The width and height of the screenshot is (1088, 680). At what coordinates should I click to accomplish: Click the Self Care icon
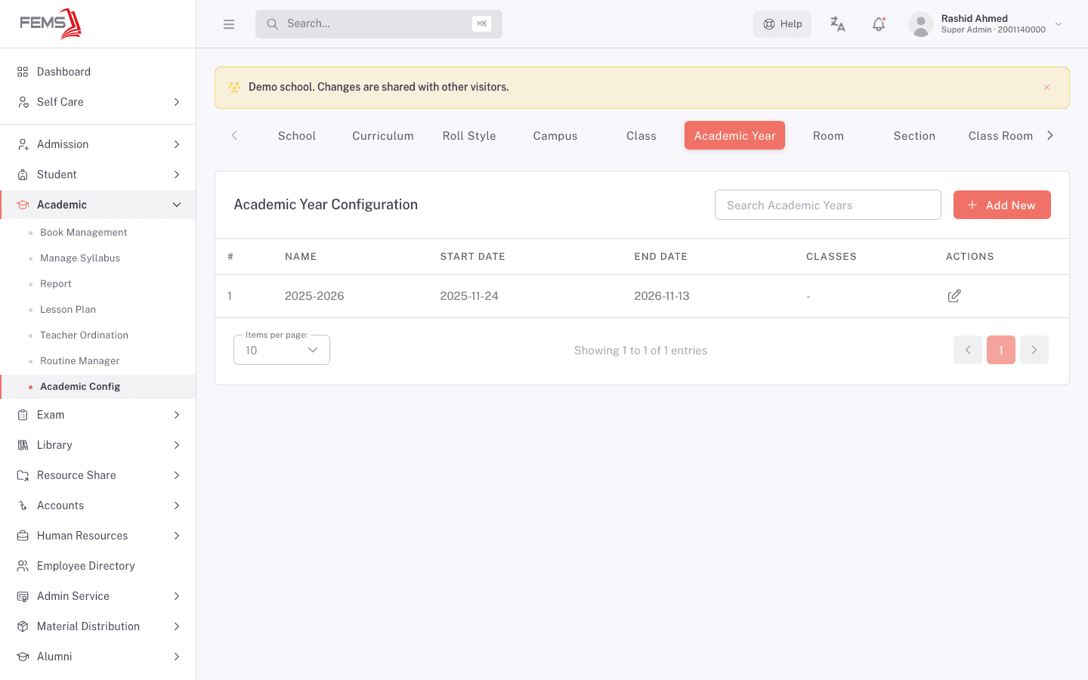[23, 102]
